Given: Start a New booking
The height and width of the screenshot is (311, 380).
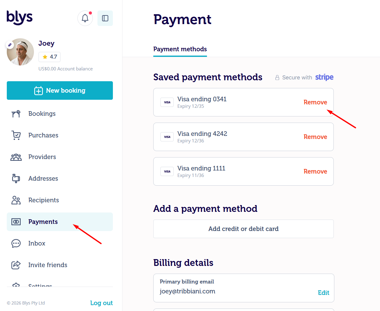Looking at the screenshot, I should click(60, 90).
